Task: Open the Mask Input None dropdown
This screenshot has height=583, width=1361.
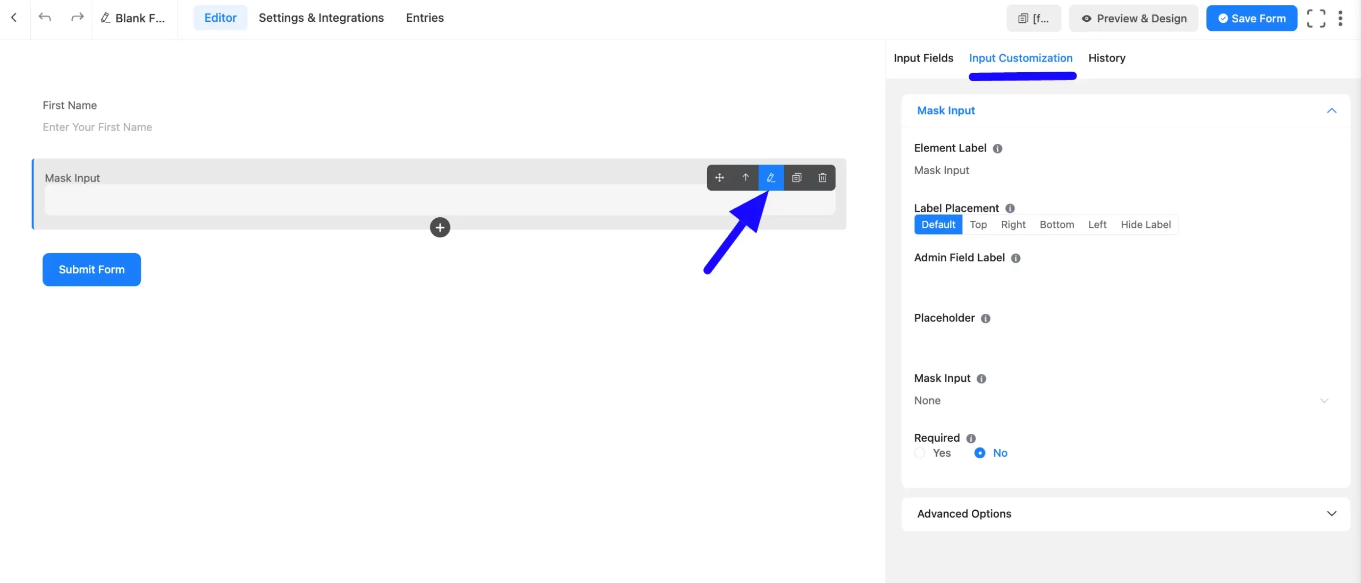Action: tap(1121, 400)
